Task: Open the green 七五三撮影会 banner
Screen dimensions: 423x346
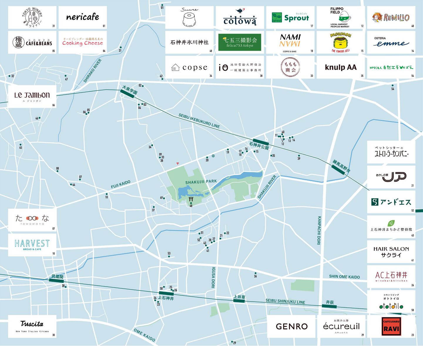Action: click(240, 42)
